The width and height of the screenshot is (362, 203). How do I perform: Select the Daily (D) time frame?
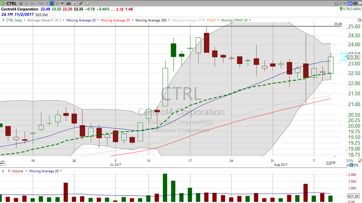tap(52, 3)
